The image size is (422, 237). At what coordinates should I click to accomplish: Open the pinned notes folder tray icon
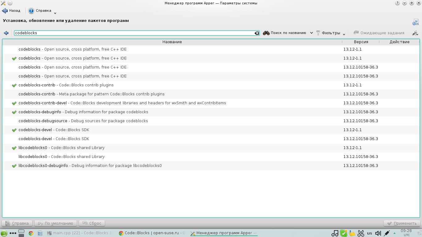[352, 233]
